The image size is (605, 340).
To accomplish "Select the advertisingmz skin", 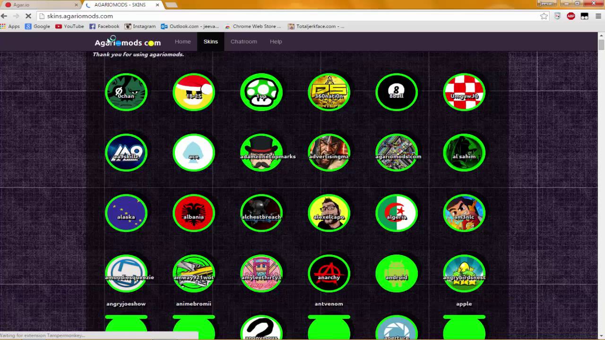I will coord(329,153).
